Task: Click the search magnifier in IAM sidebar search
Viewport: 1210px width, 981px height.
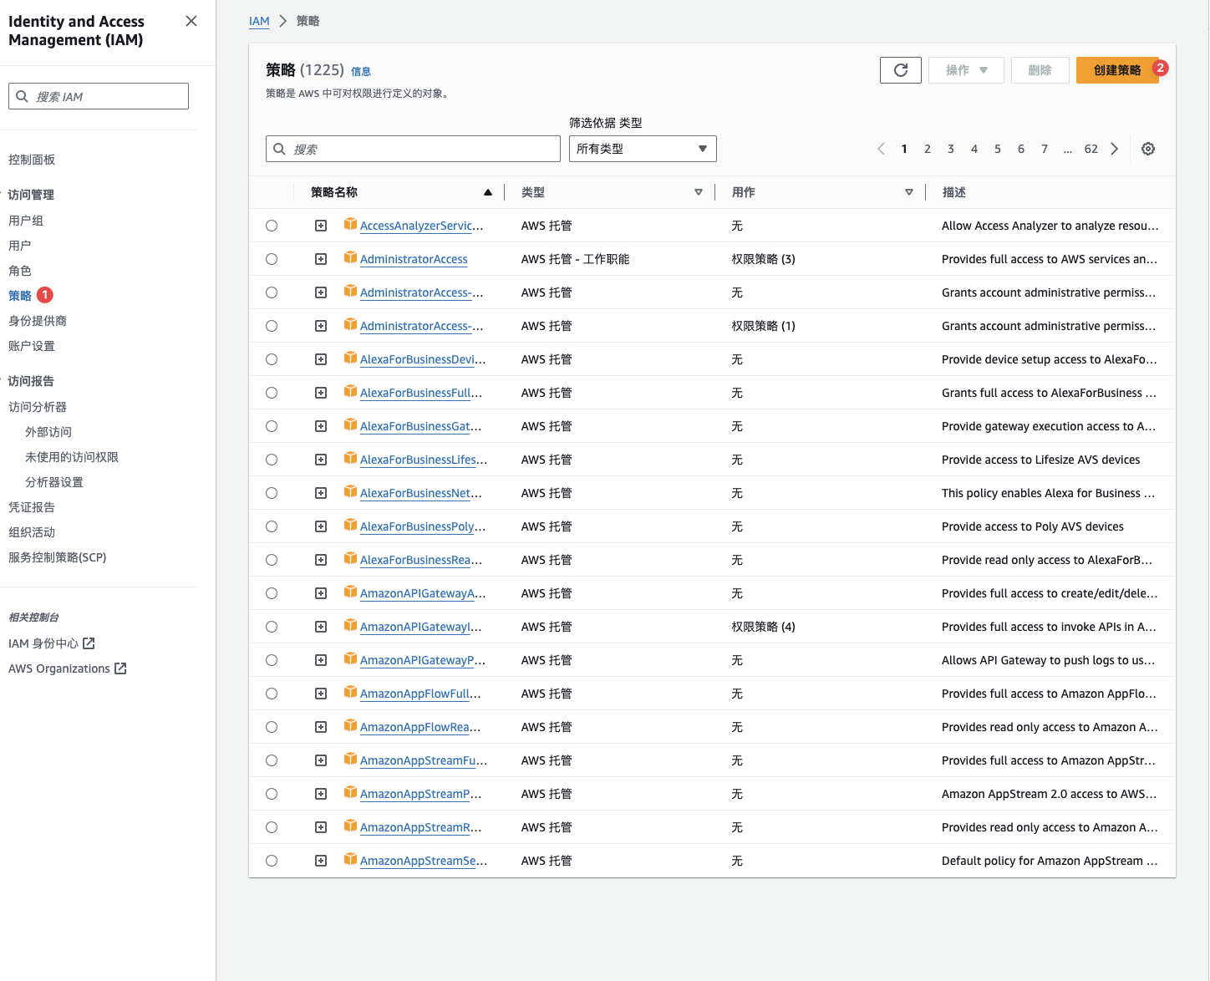Action: click(x=23, y=96)
